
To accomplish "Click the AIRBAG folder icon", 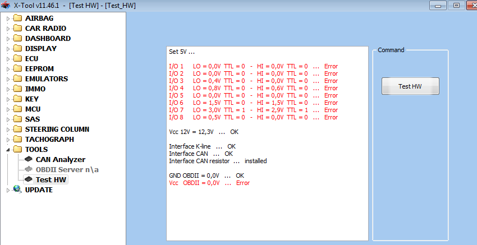I will (x=17, y=18).
